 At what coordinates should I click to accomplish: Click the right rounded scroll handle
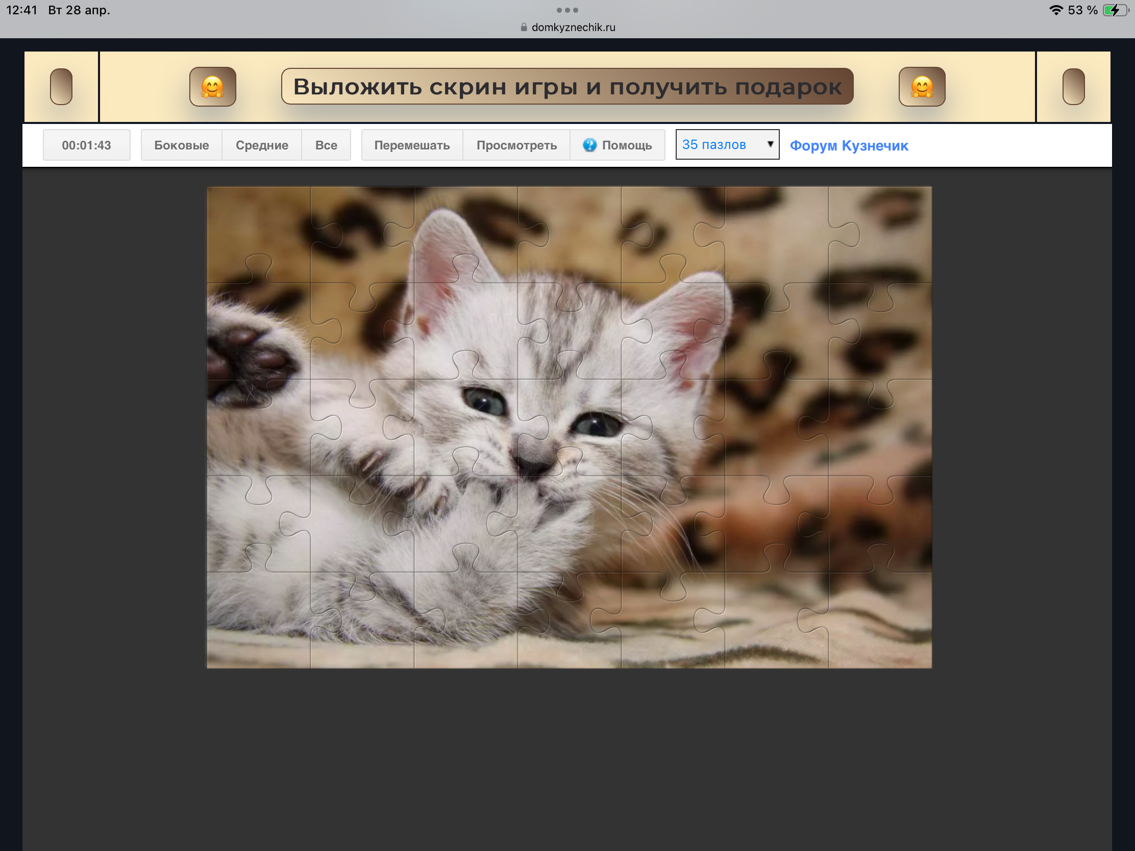pyautogui.click(x=1073, y=87)
